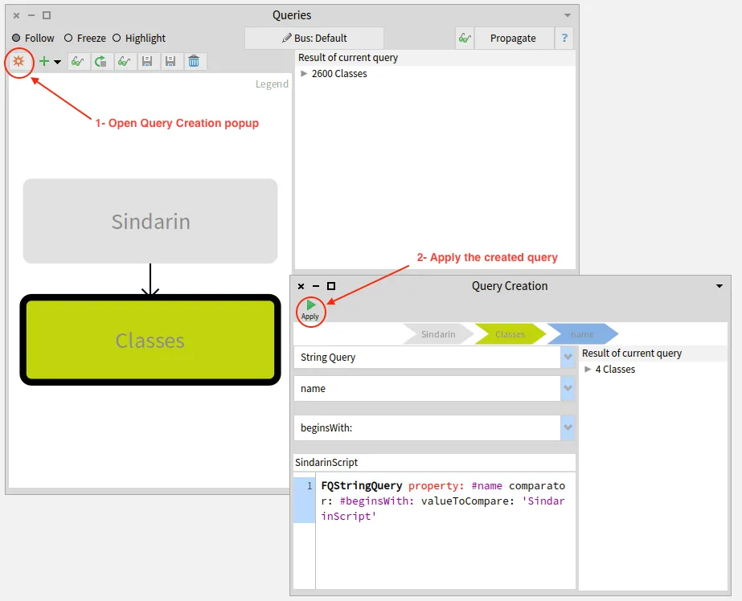Click the green plus add-query icon
The height and width of the screenshot is (601, 742).
click(44, 61)
